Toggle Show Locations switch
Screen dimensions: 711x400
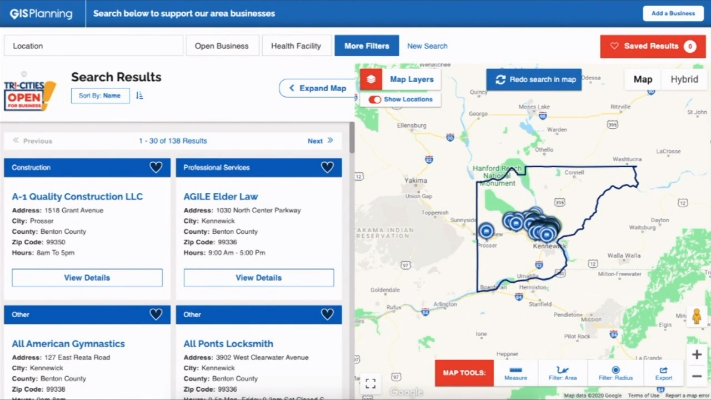(x=375, y=99)
